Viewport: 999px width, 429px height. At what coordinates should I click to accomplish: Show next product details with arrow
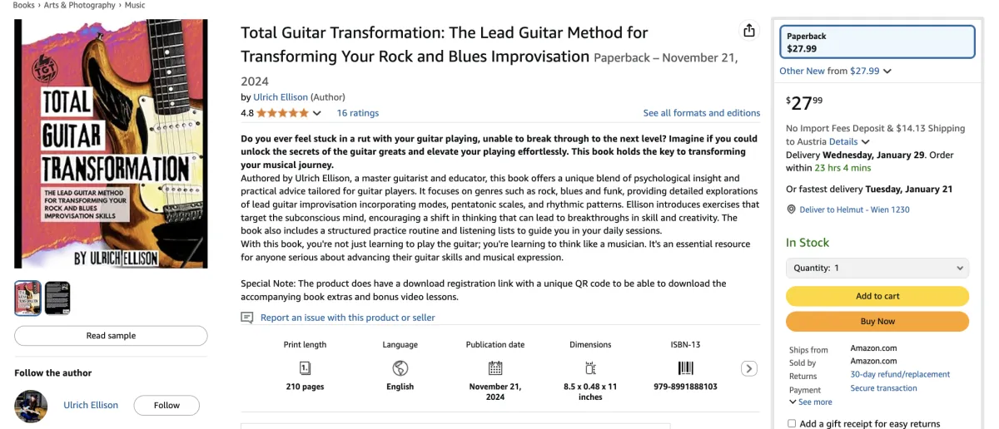click(748, 368)
